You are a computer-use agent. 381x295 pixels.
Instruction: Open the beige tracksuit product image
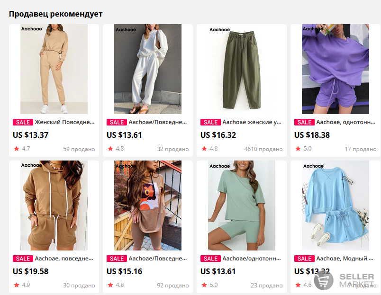[x=54, y=69]
